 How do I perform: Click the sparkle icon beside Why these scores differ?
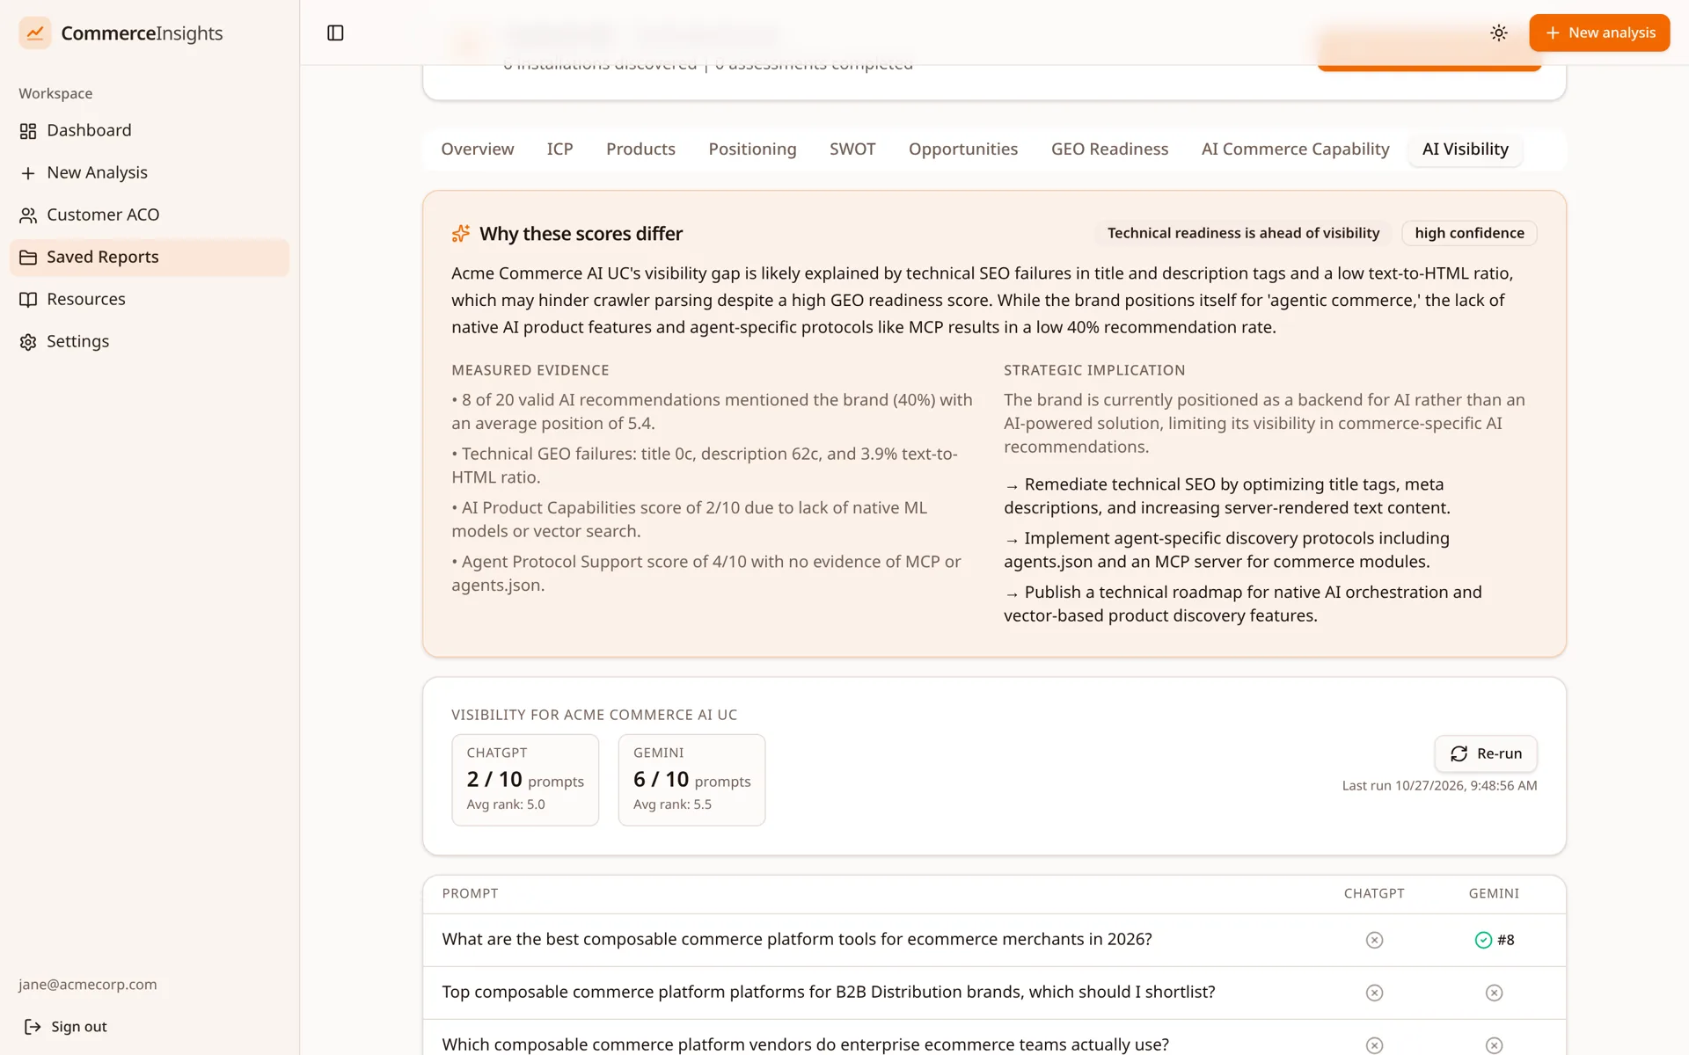461,233
